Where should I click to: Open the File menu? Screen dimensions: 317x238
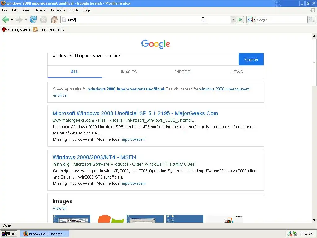[x=5, y=10]
